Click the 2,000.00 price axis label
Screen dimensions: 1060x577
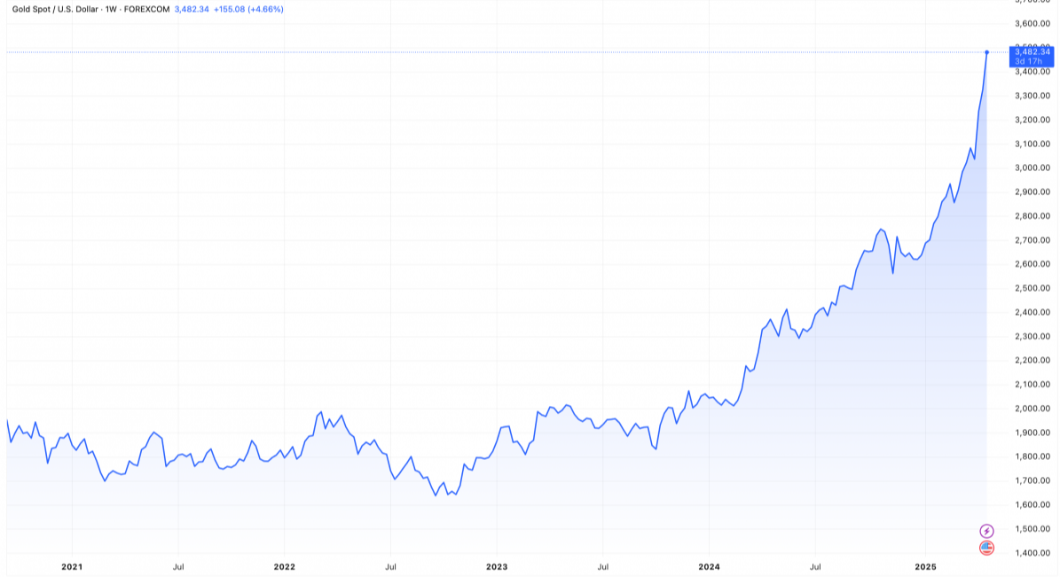tap(1032, 409)
